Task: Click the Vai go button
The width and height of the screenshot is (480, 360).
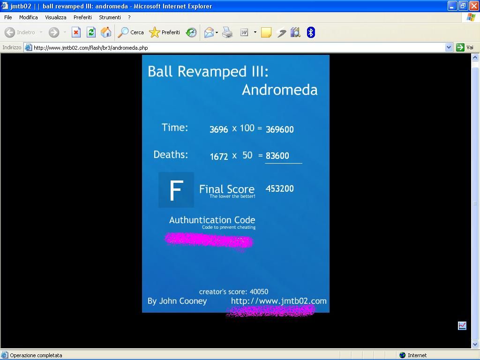Action: pos(465,47)
